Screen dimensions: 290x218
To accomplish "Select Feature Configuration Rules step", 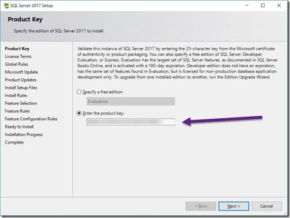I will [31, 119].
